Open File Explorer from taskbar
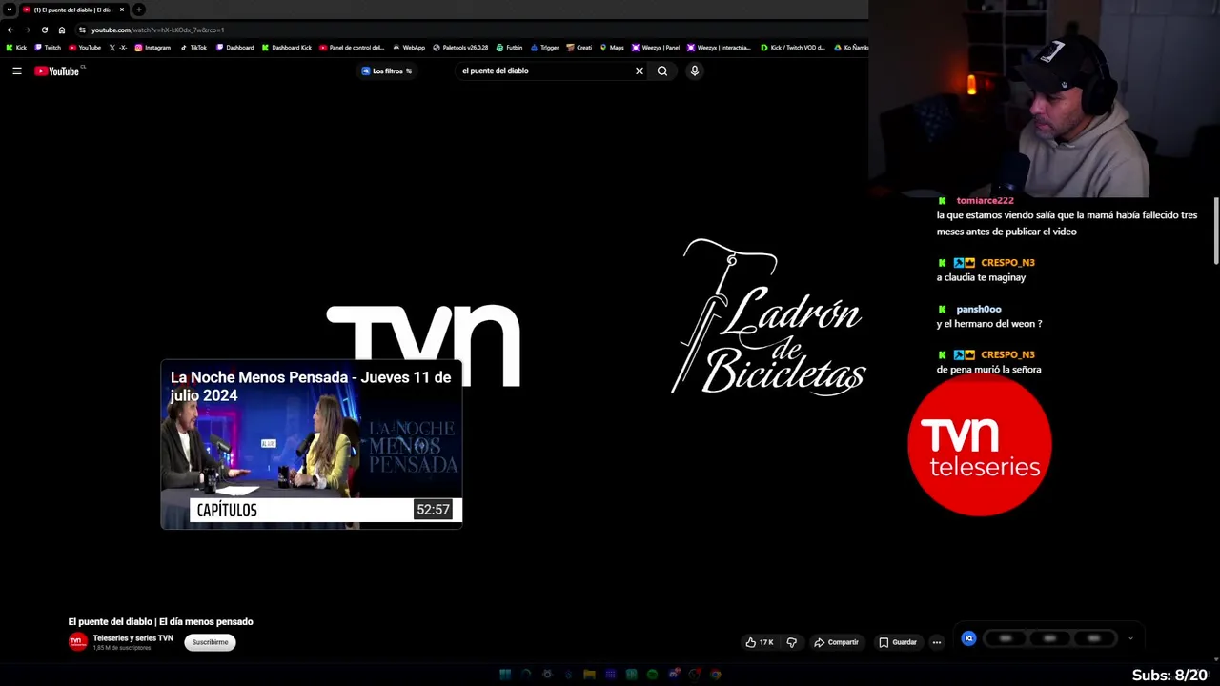Viewport: 1220px width, 686px height. [589, 675]
